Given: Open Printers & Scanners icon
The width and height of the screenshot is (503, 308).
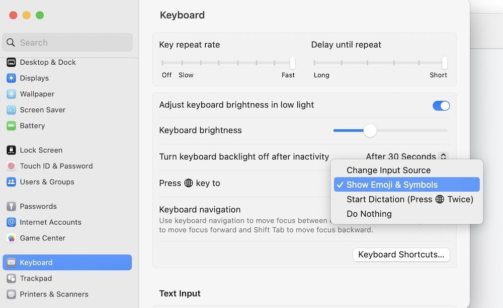Looking at the screenshot, I should 11,294.
